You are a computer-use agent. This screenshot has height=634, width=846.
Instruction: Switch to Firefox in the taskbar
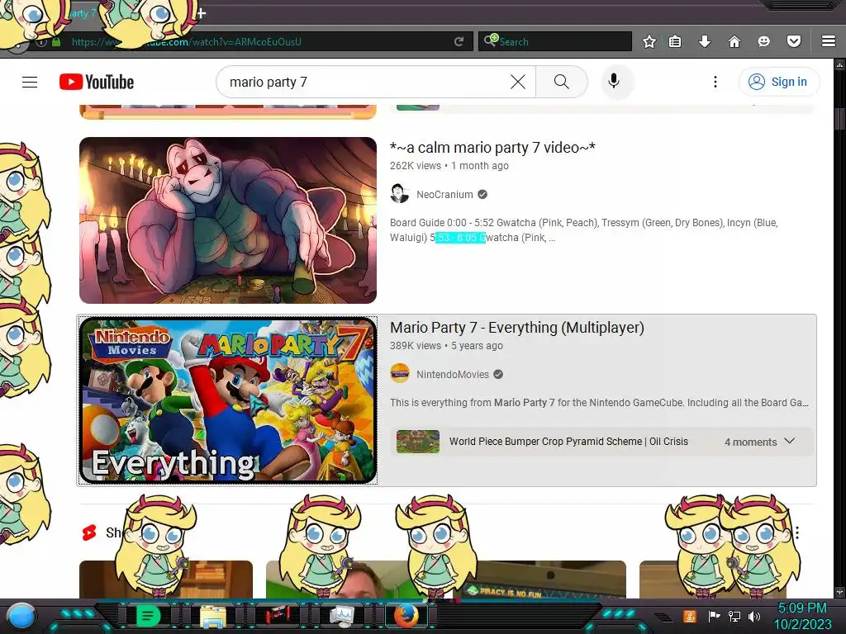coord(406,616)
